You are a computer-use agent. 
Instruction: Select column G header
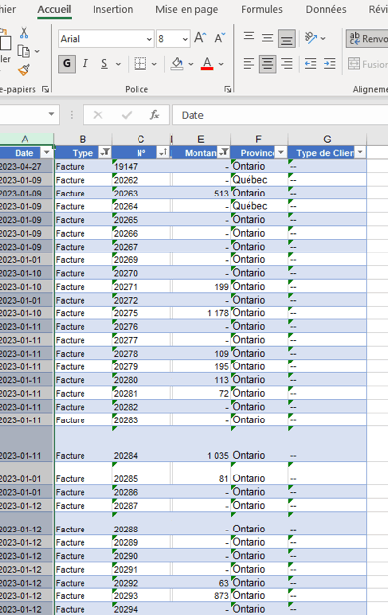[327, 140]
